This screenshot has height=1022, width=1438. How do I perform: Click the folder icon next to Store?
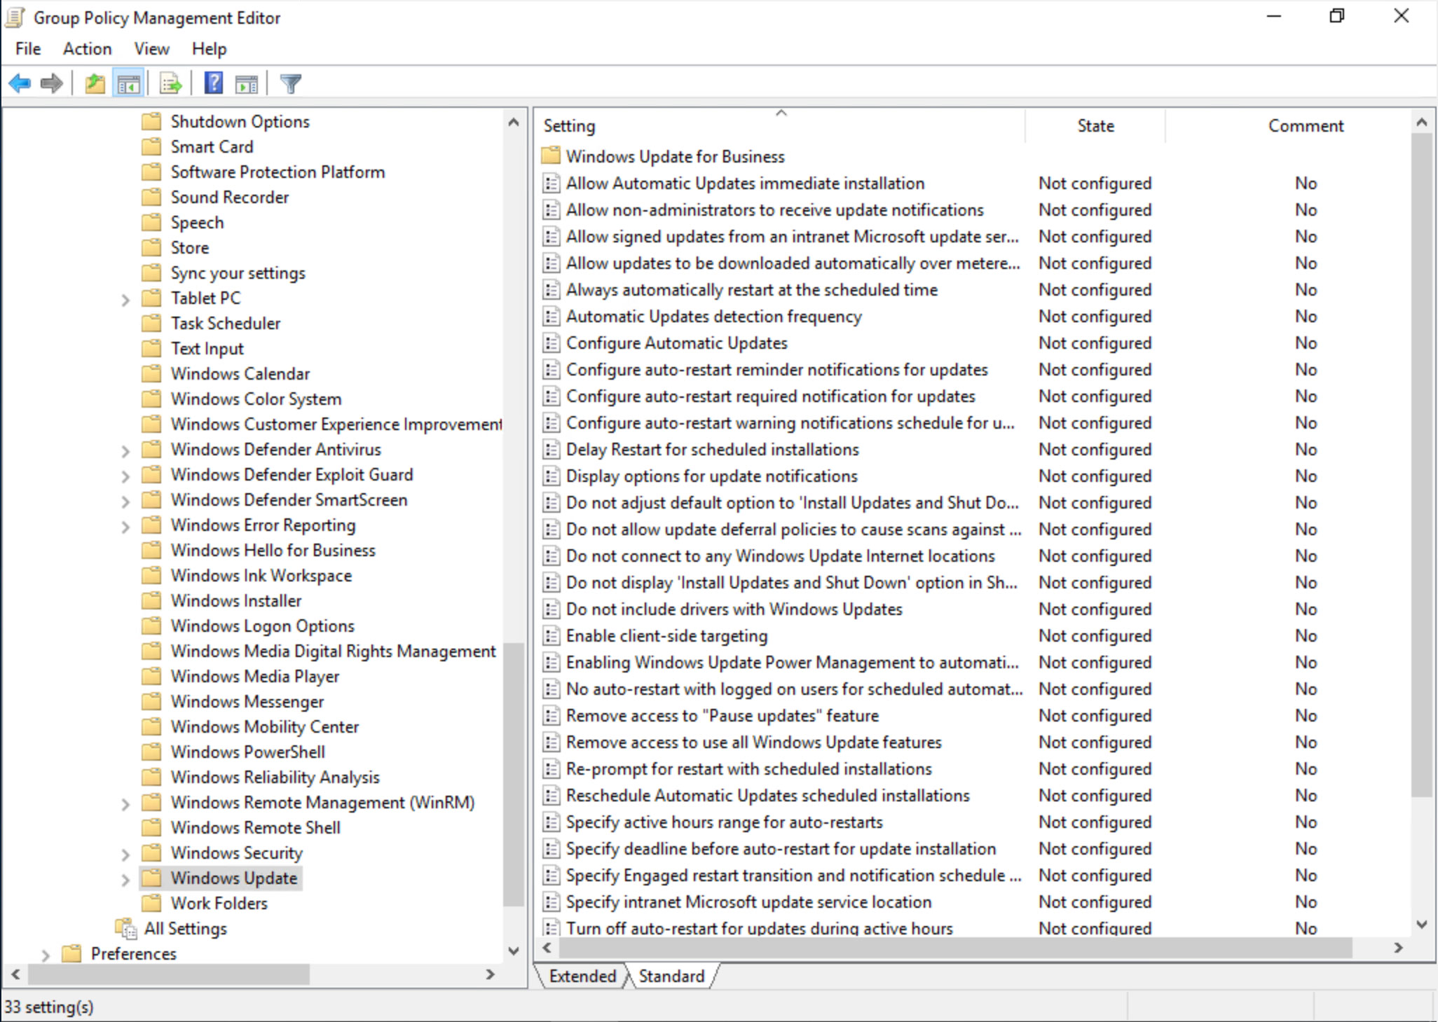coord(151,247)
